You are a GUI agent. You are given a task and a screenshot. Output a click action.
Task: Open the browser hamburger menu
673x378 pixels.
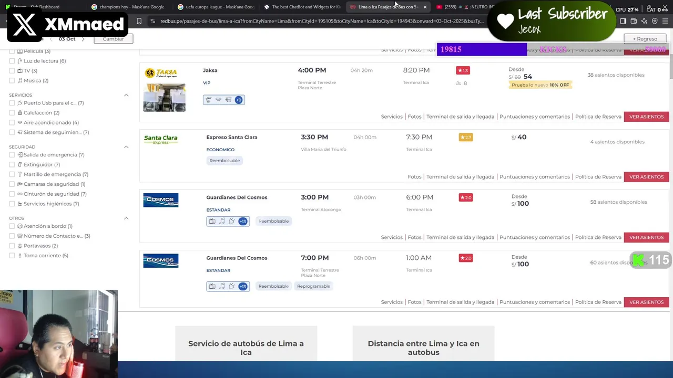point(665,21)
